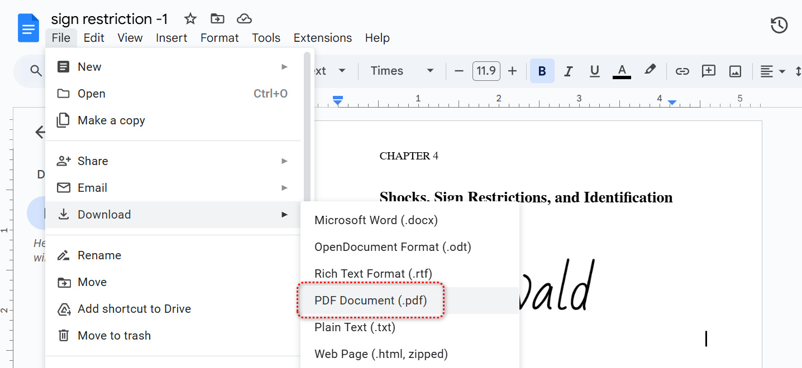
Task: Apply underline formatting
Action: click(x=594, y=71)
